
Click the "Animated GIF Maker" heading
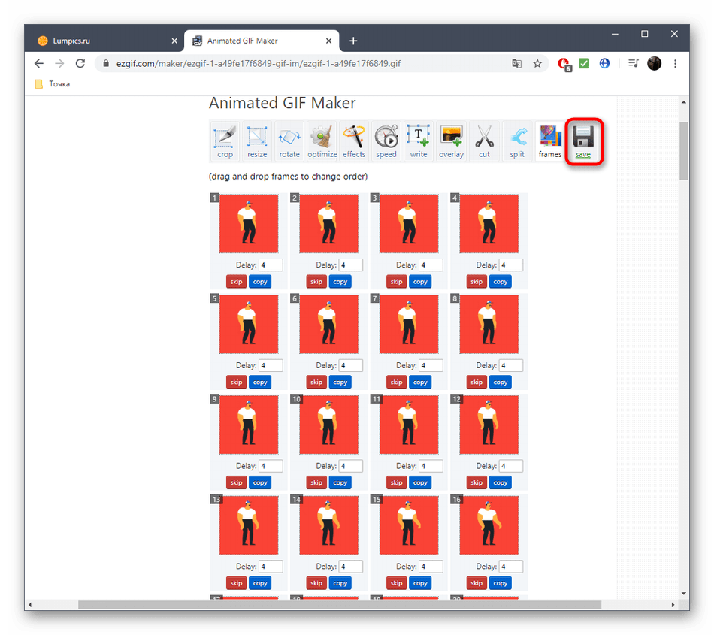click(x=283, y=104)
